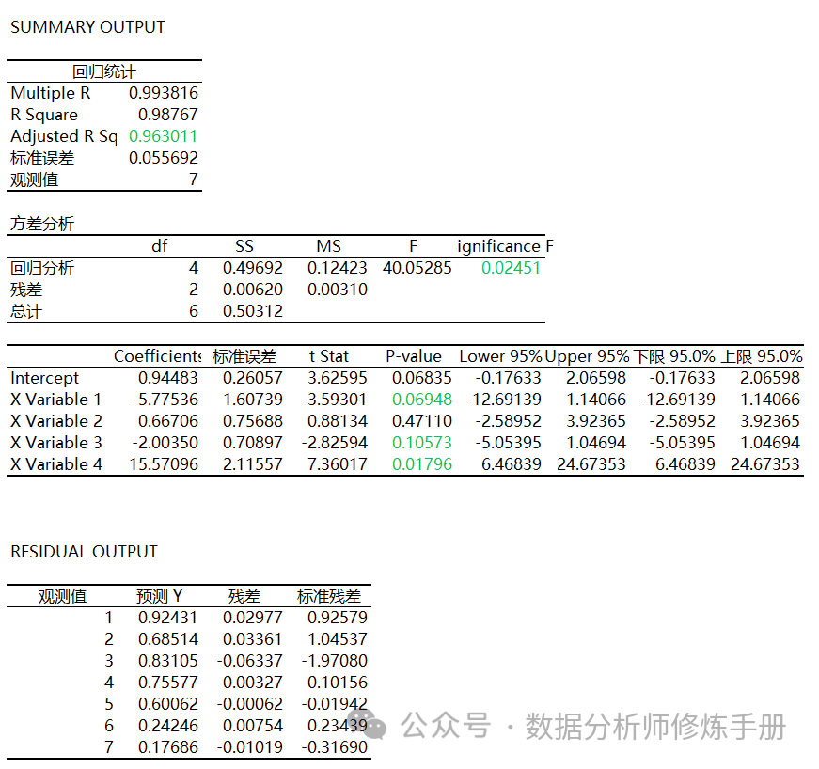Select the df column header
The image size is (819, 769).
coord(159,246)
